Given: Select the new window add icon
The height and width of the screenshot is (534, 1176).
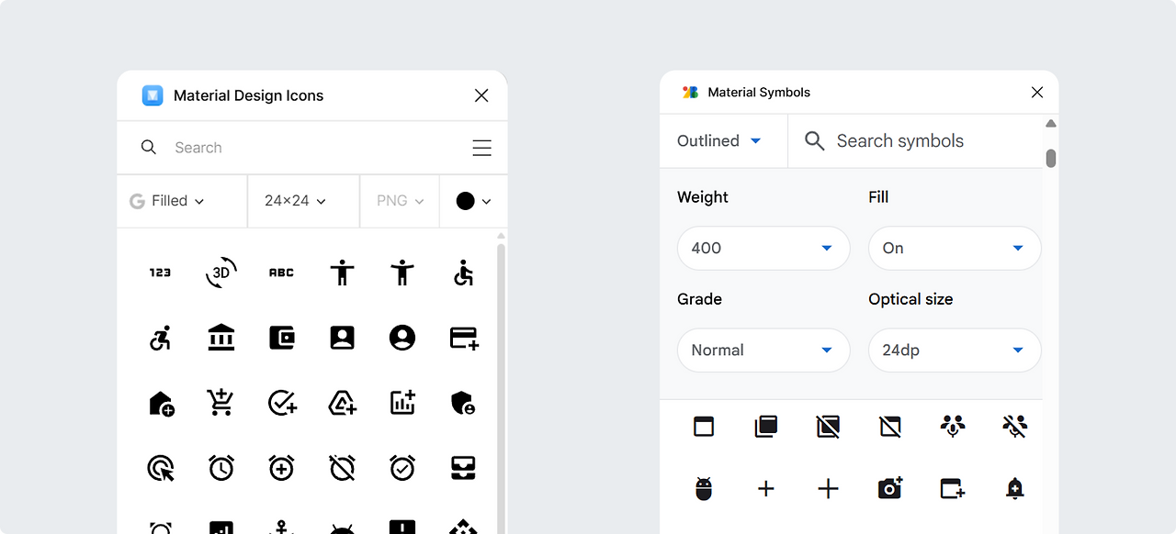Looking at the screenshot, I should coord(953,488).
